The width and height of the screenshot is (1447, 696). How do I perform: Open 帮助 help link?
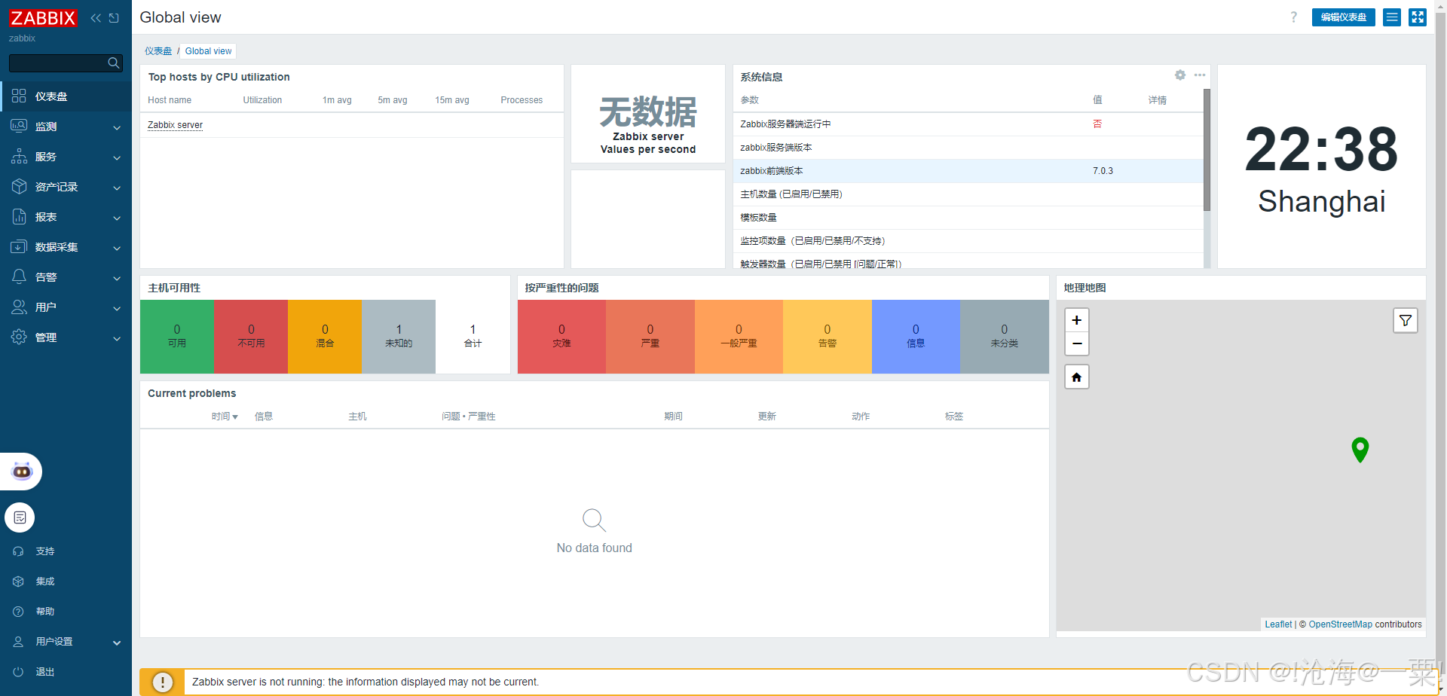45,612
